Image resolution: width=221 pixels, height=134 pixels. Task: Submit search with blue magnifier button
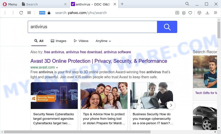(x=167, y=27)
